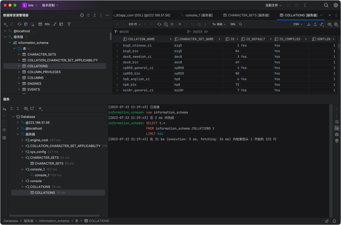Open IDE settings gear in title bar
This screenshot has height=225, width=341.
336,5
